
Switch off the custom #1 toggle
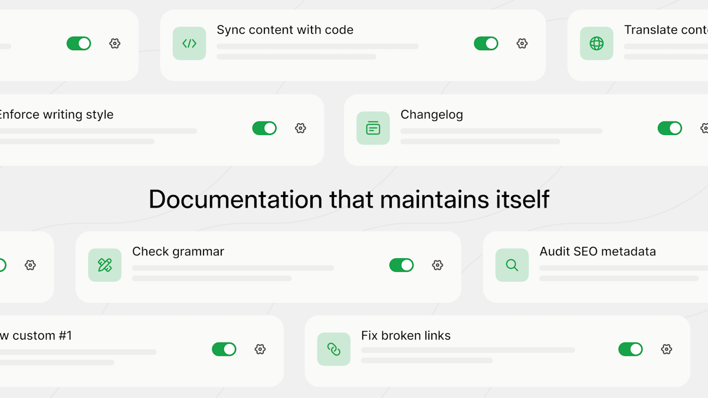(x=224, y=349)
